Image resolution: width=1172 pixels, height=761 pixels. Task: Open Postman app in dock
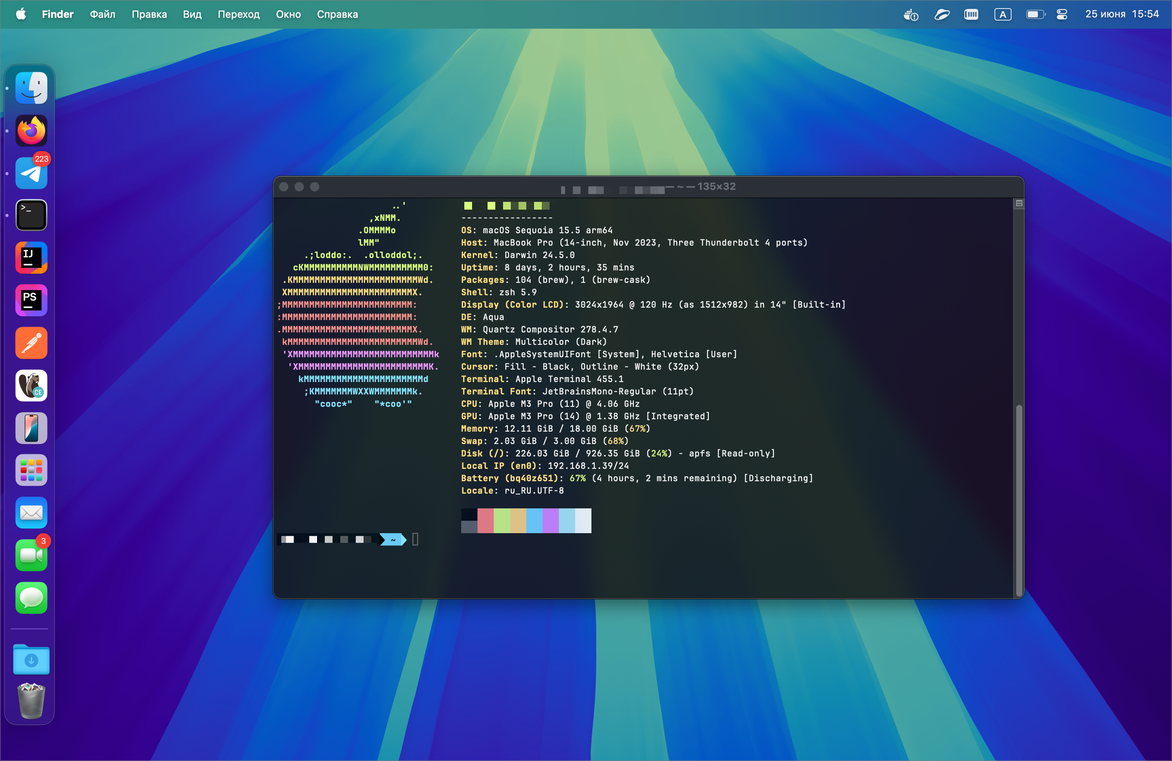pyautogui.click(x=31, y=343)
